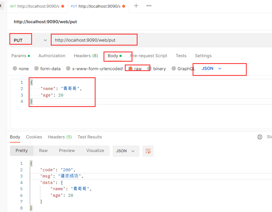Click request body line with "name" key

point(61,89)
